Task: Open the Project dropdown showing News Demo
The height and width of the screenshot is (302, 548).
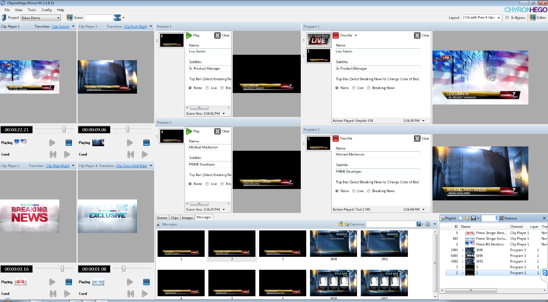Action: [41, 18]
